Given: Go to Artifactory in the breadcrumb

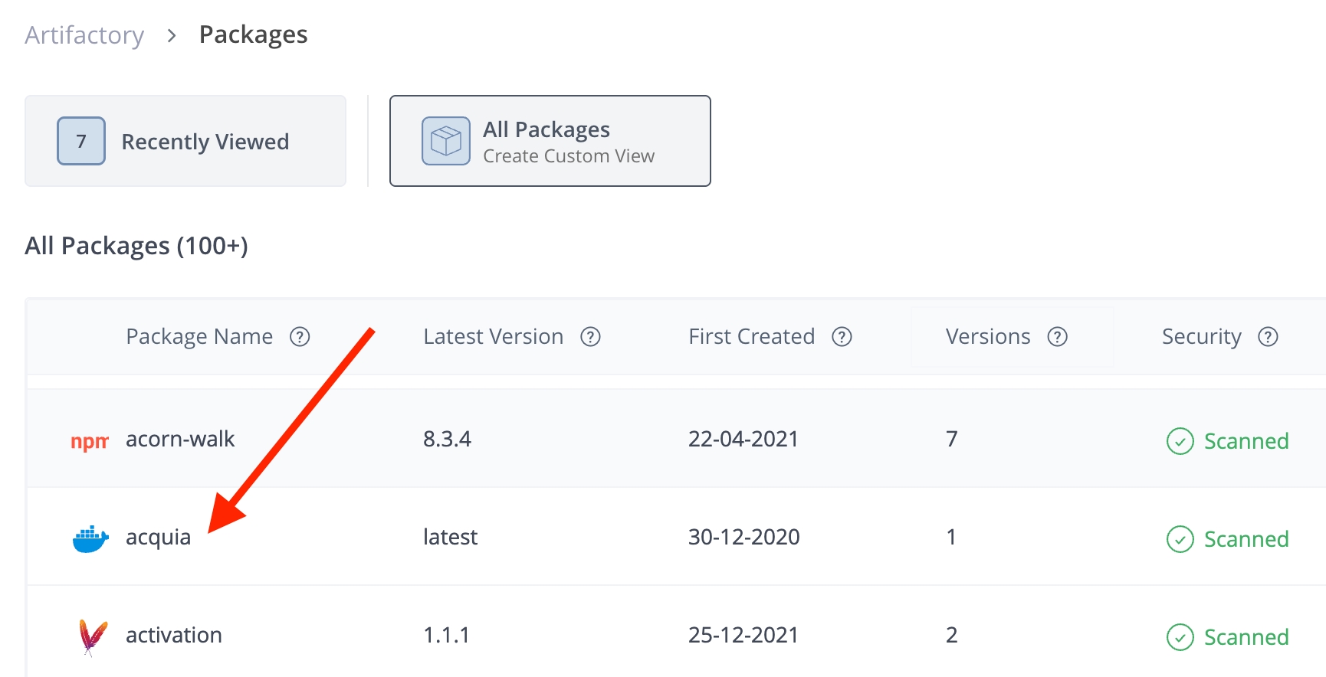Looking at the screenshot, I should (x=84, y=35).
